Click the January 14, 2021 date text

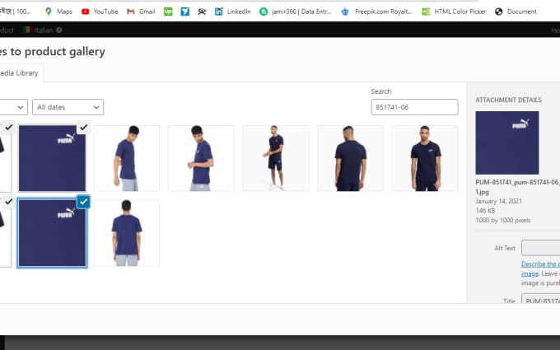click(x=498, y=202)
